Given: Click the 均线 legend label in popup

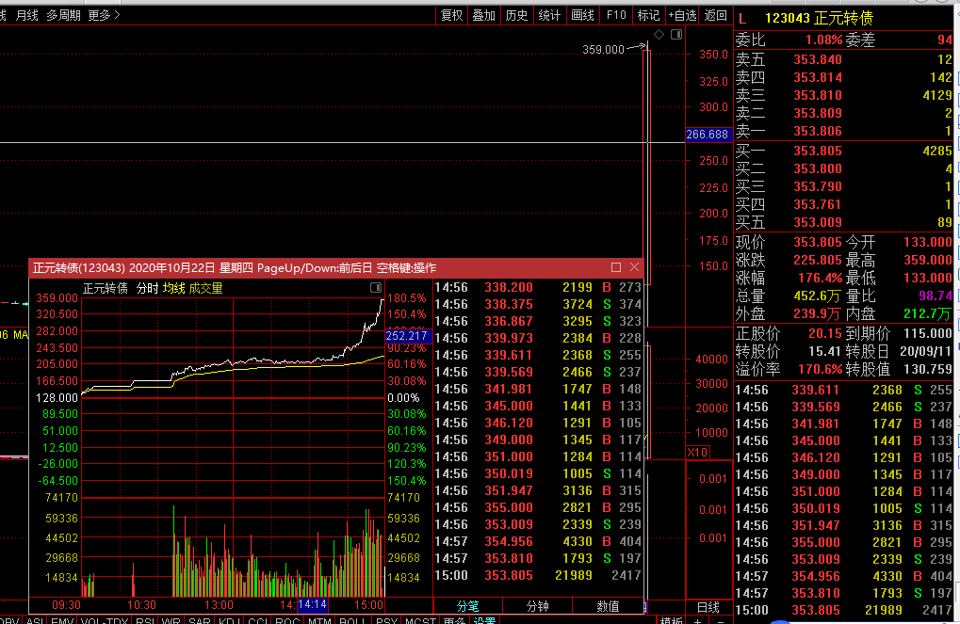Looking at the screenshot, I should click(x=174, y=288).
